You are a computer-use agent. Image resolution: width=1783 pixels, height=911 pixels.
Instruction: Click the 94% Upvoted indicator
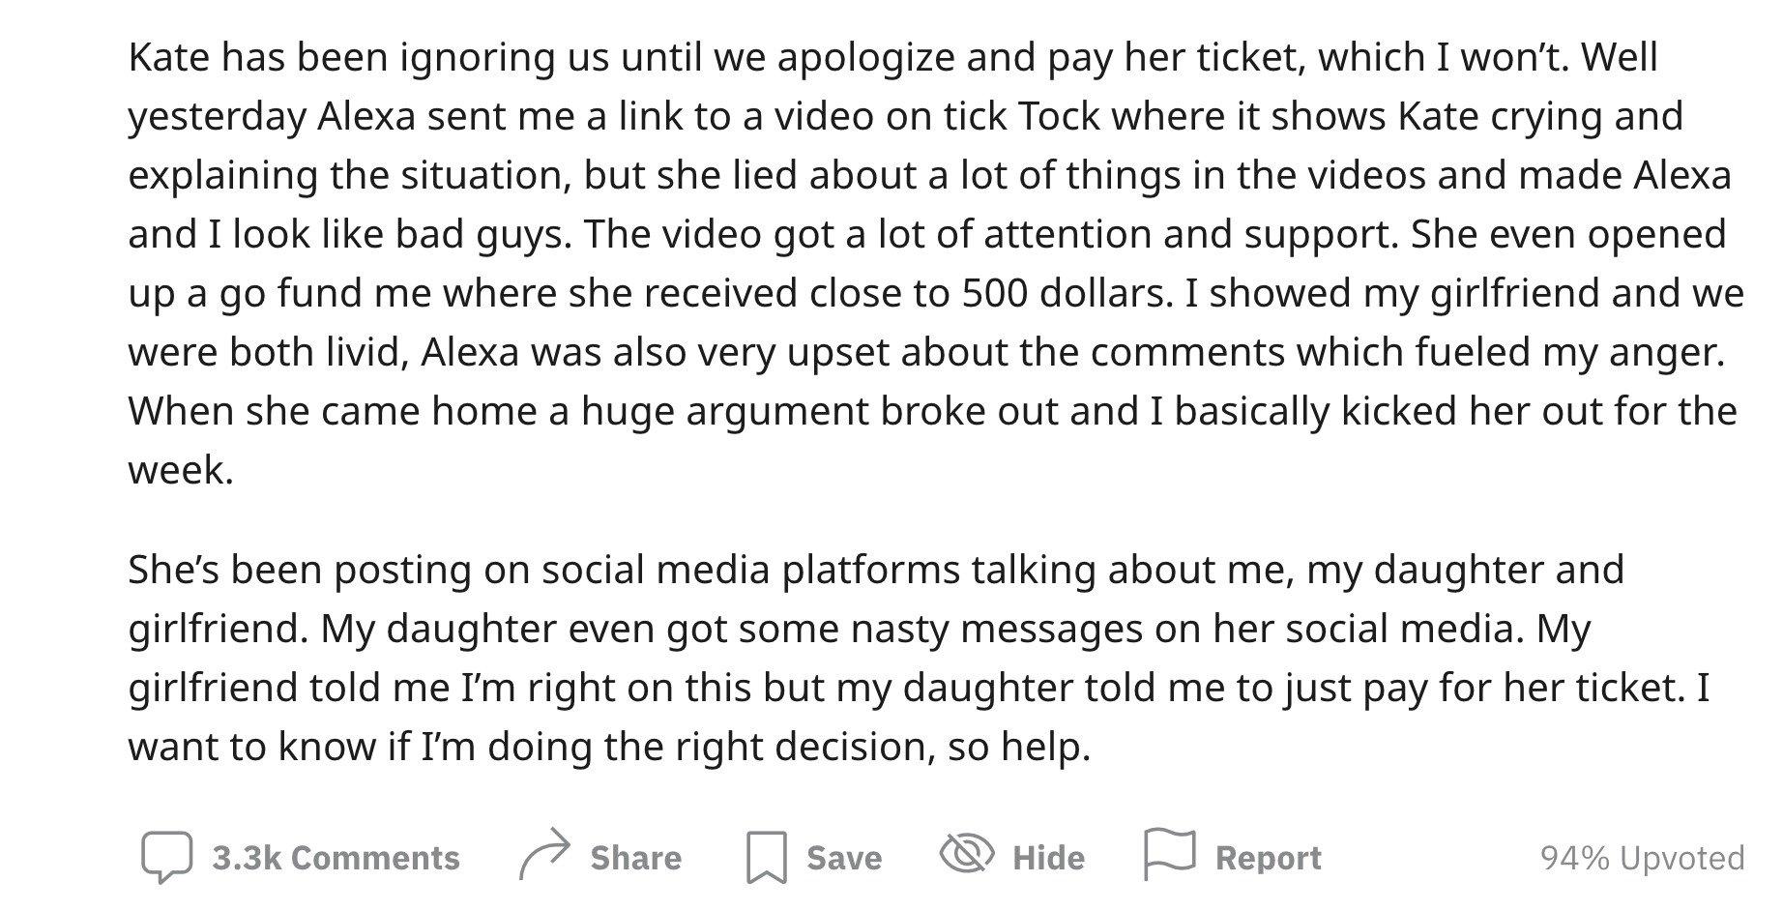click(1642, 858)
